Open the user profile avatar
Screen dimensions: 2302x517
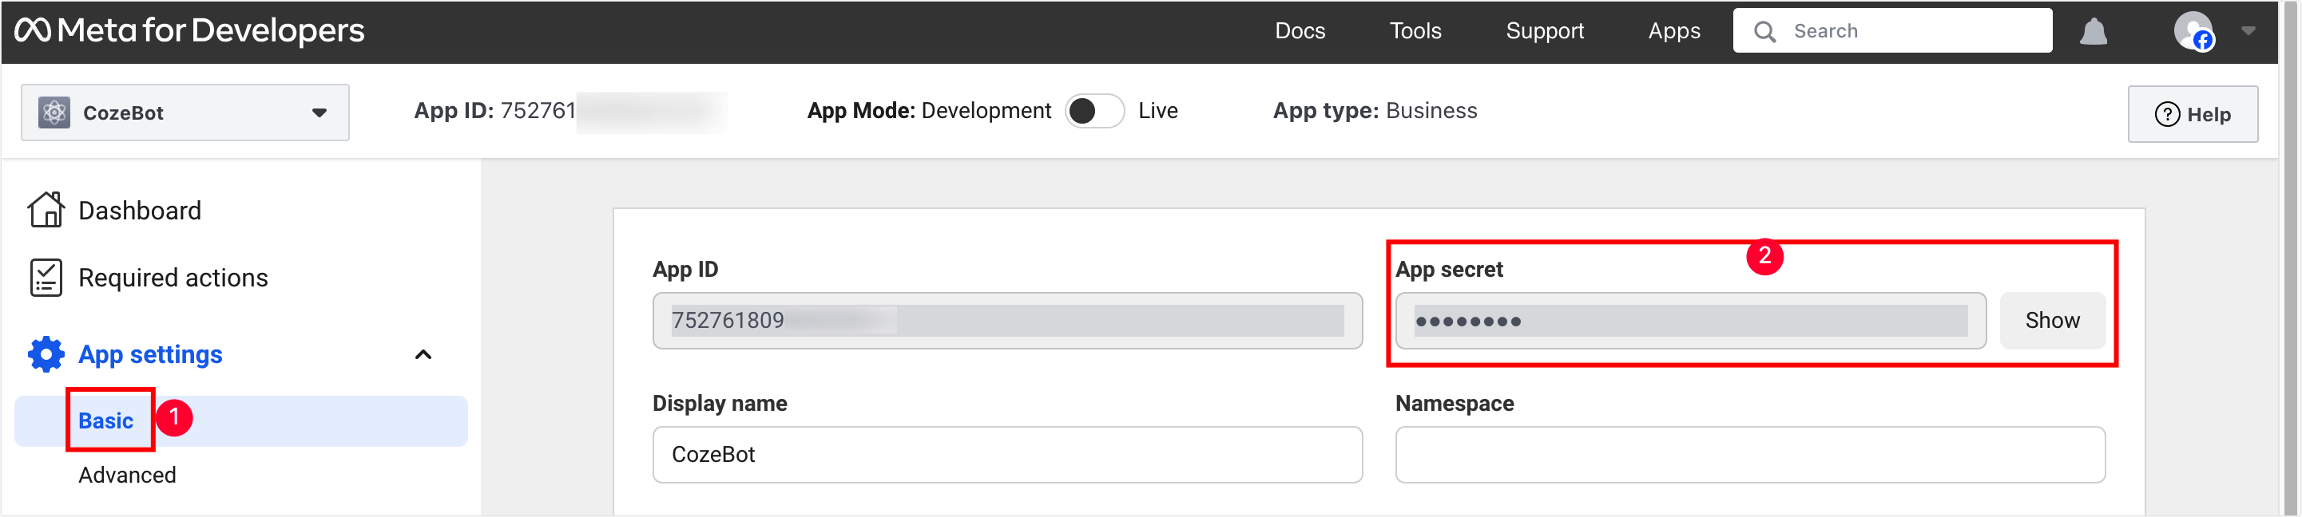pyautogui.click(x=2193, y=31)
